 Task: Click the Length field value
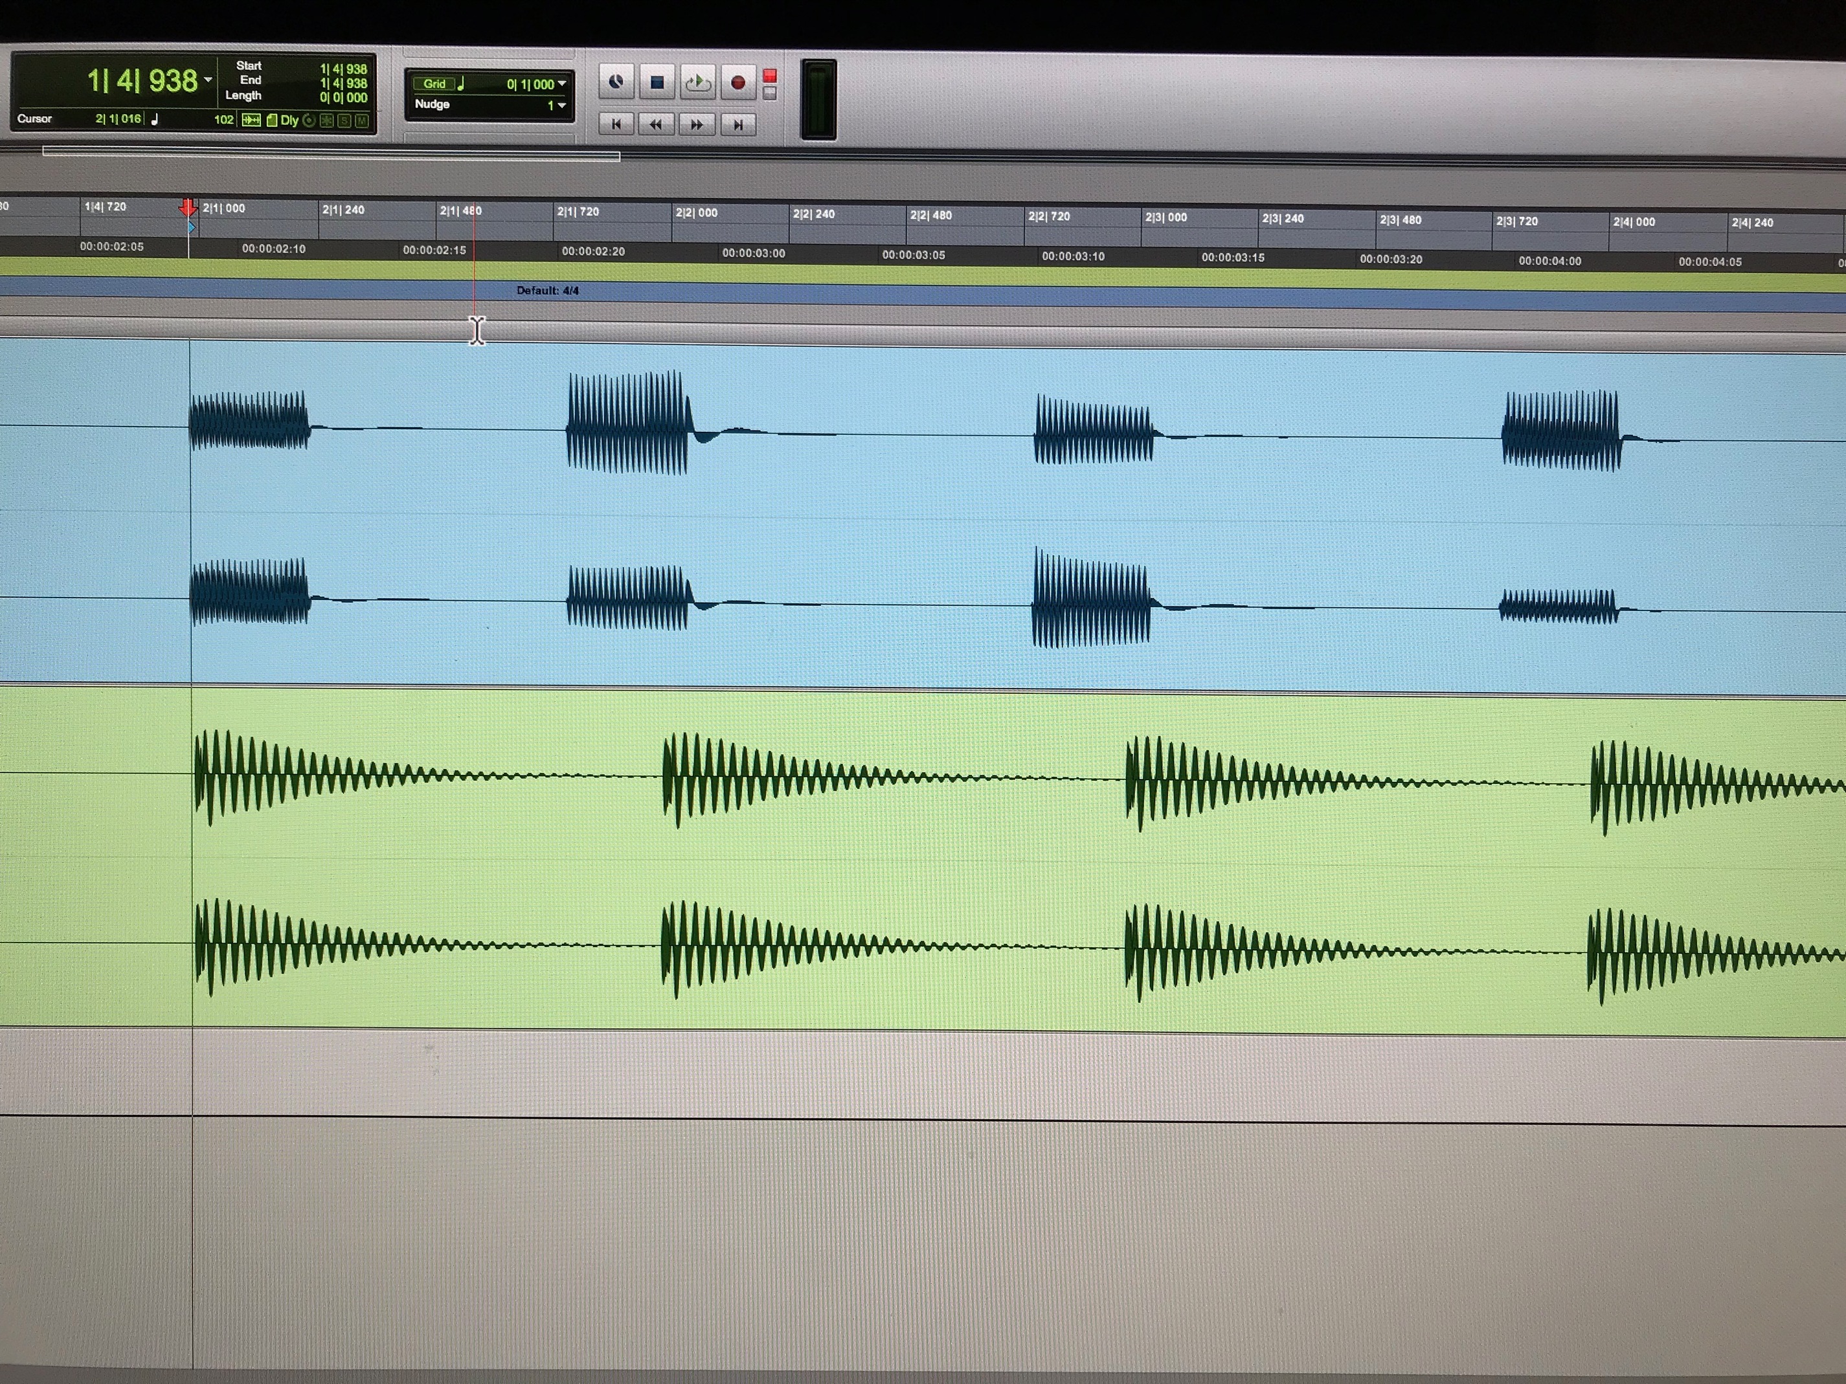point(344,98)
